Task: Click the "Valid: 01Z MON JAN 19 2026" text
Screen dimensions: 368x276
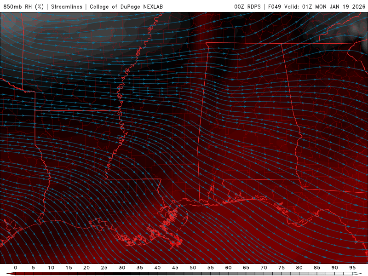Action: pyautogui.click(x=325, y=6)
